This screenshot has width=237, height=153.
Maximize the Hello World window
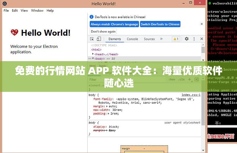190,3
